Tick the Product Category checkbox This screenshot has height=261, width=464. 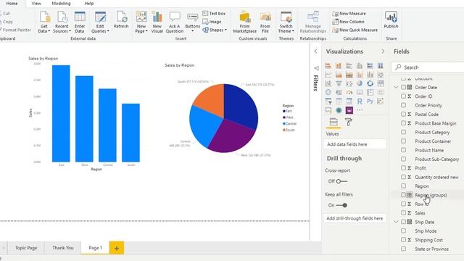[x=403, y=132]
